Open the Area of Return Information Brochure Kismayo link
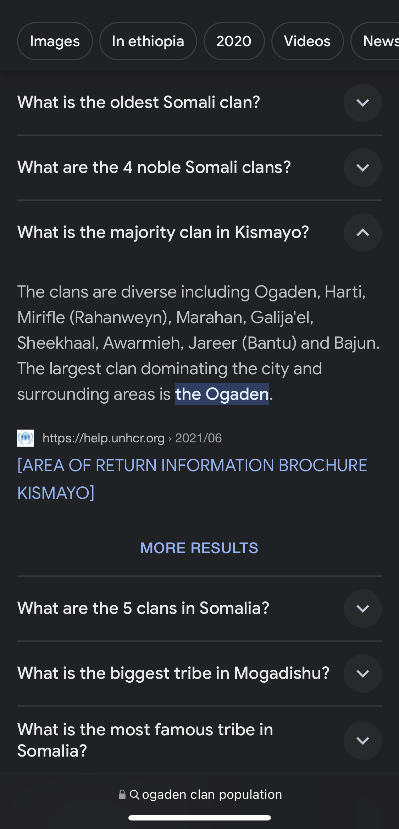399x829 pixels. pyautogui.click(x=192, y=479)
